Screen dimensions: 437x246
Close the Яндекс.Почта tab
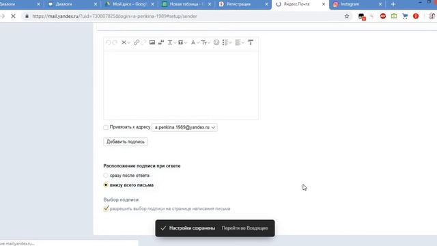[324, 4]
